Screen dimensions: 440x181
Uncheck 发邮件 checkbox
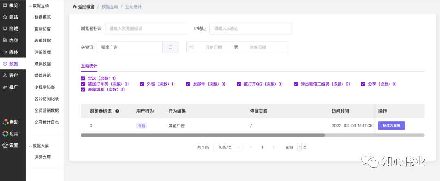[x=188, y=84]
